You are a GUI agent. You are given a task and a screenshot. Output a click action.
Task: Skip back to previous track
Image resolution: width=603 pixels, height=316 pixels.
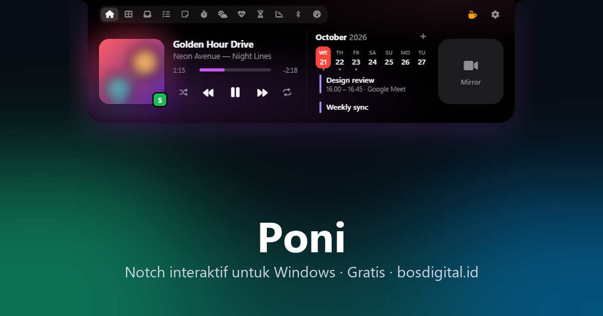[208, 92]
